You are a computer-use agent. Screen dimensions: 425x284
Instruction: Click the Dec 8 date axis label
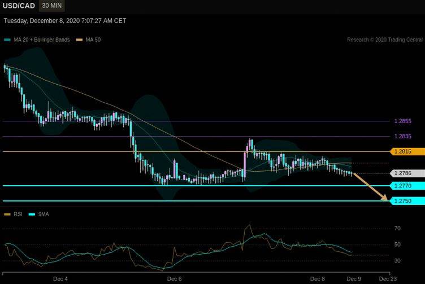(x=318, y=279)
